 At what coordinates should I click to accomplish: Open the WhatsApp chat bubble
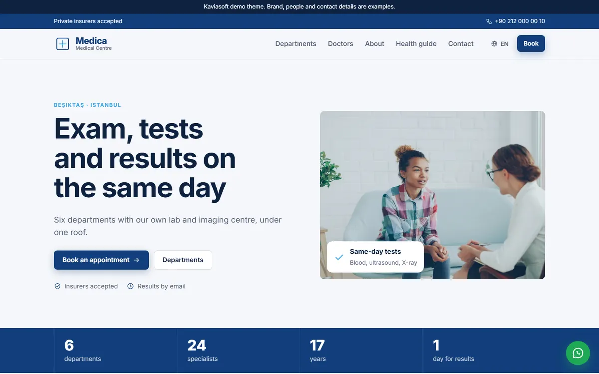pyautogui.click(x=578, y=353)
